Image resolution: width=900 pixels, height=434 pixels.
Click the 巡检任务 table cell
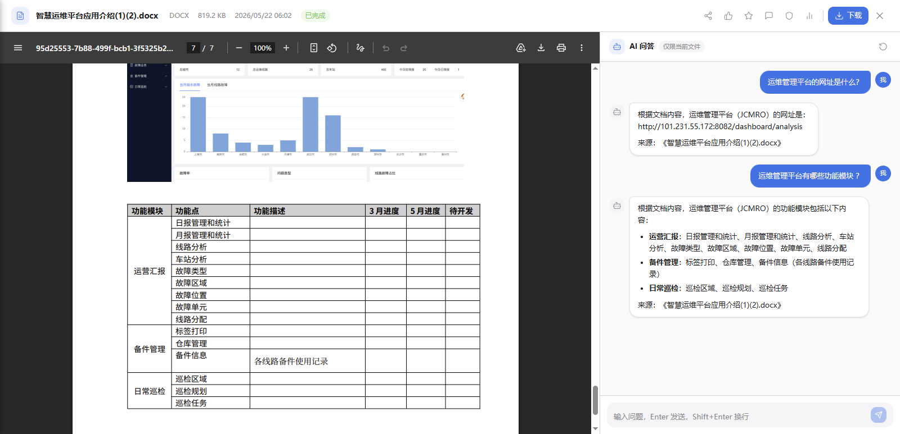coord(210,403)
